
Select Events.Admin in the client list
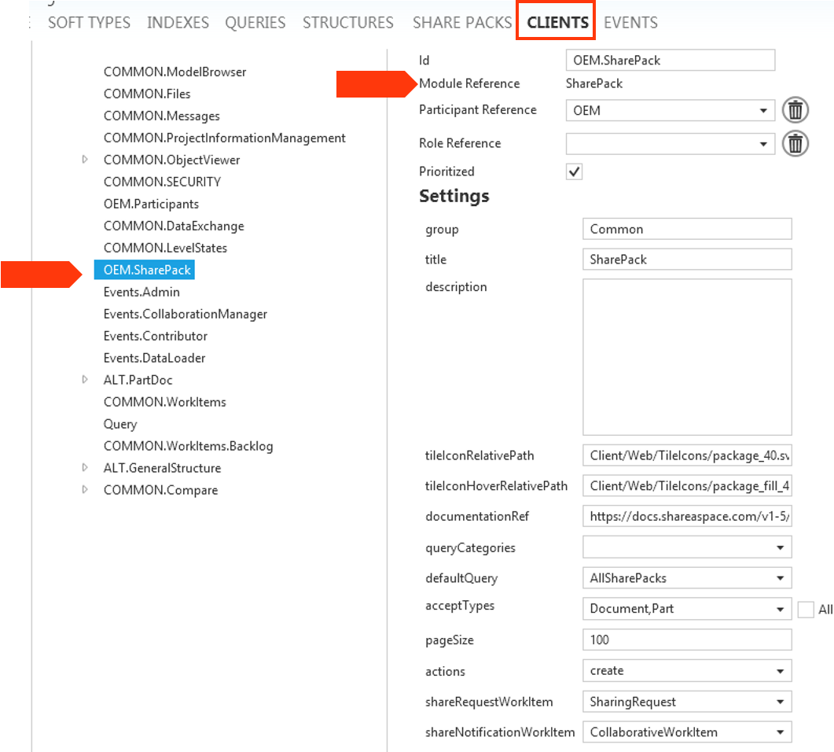[141, 292]
